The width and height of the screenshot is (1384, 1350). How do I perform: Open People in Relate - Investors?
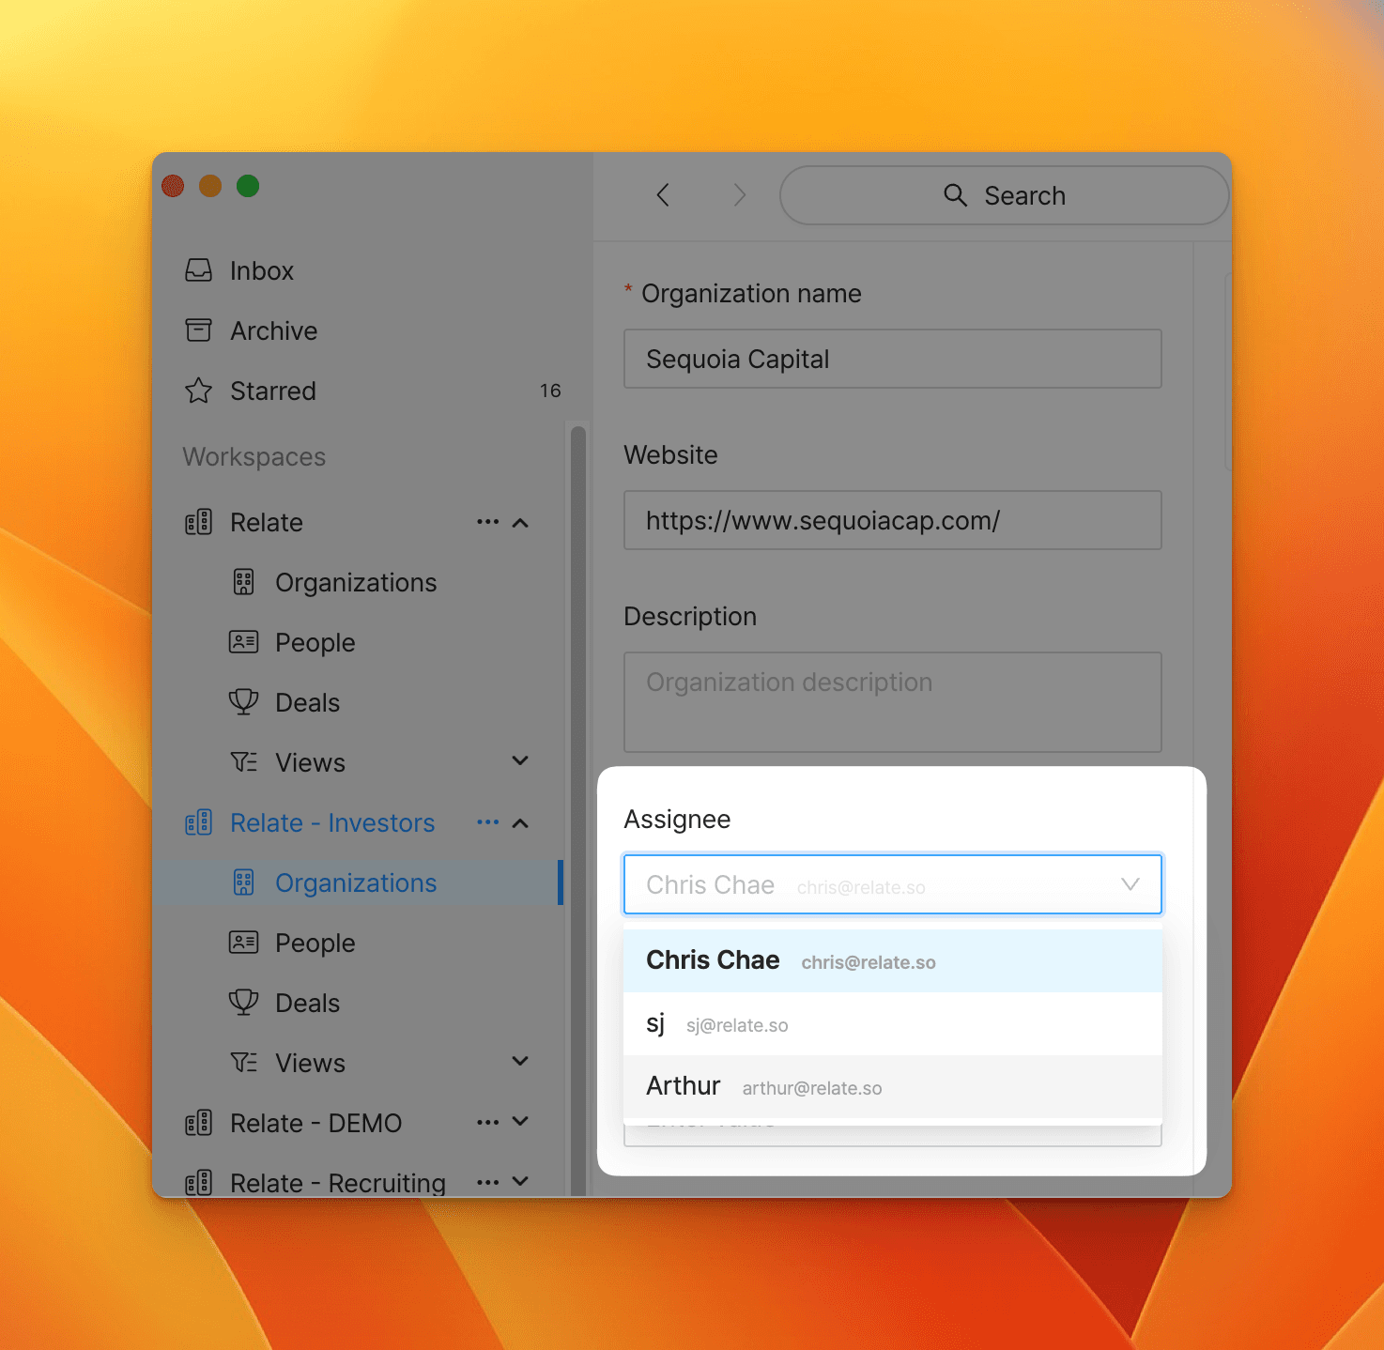[x=315, y=943]
